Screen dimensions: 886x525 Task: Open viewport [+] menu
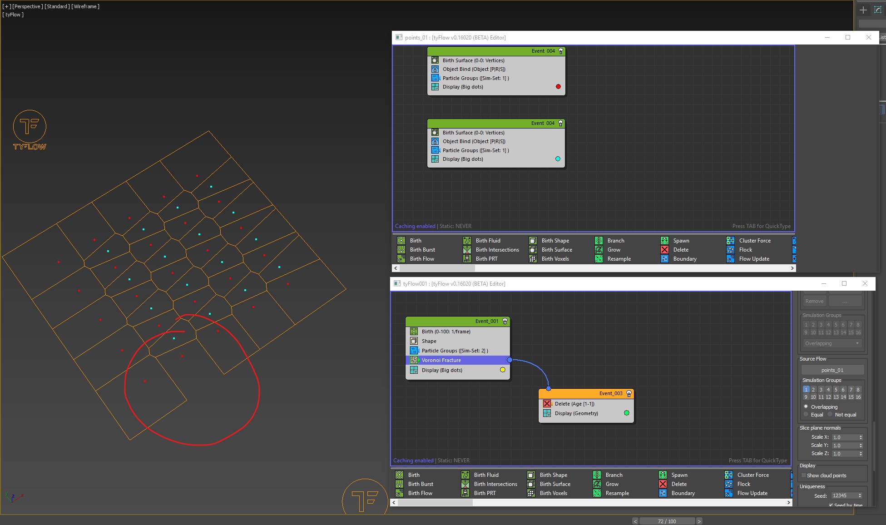click(x=7, y=6)
